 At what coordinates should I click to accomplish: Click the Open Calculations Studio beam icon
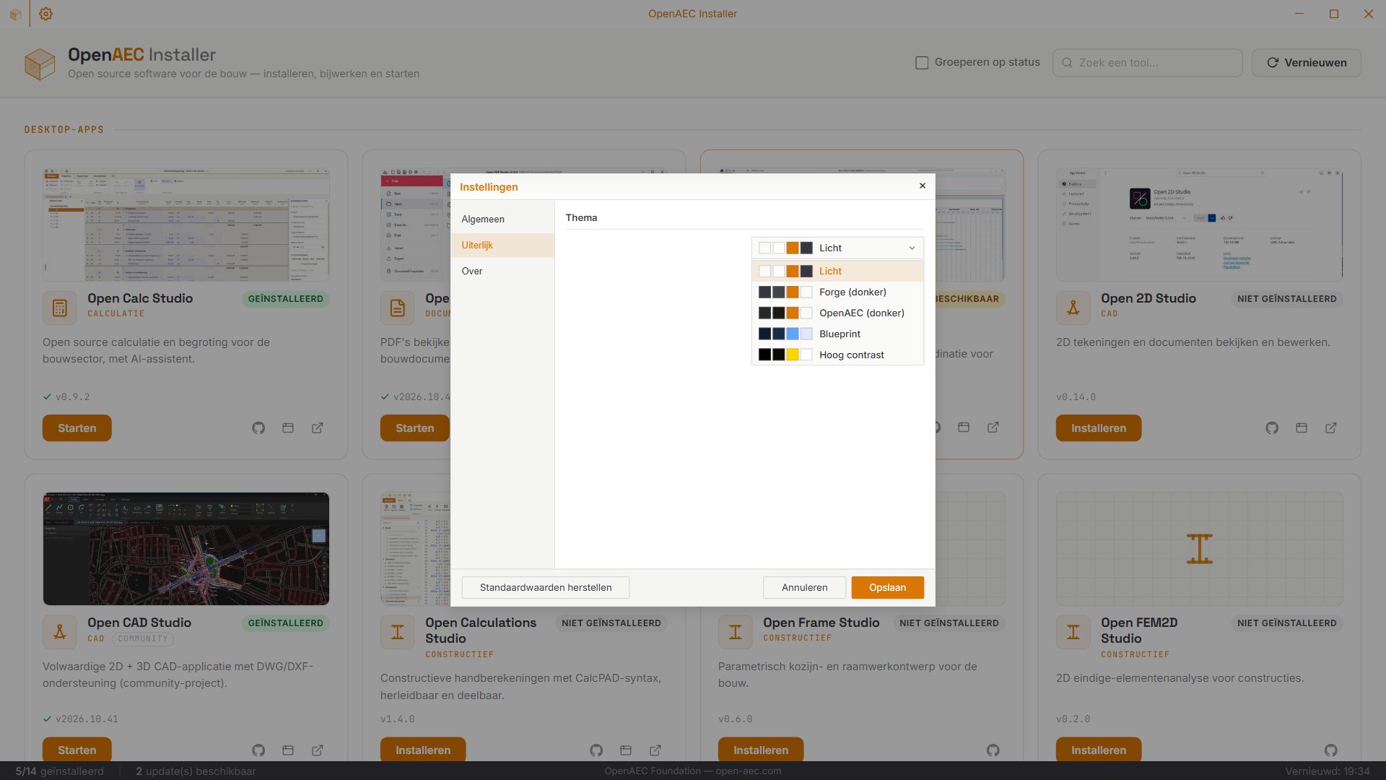[x=398, y=633]
